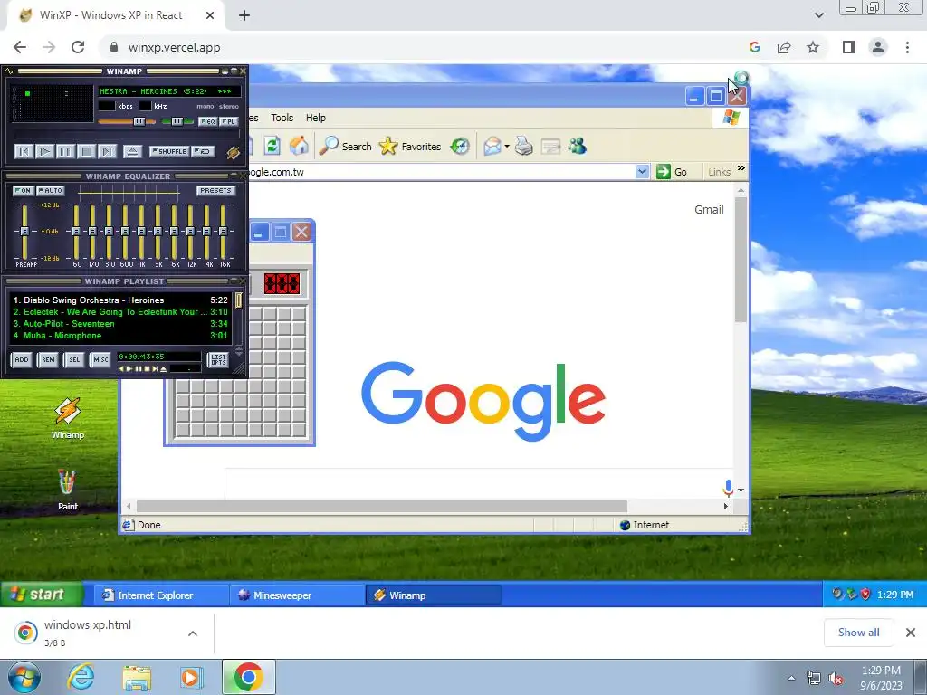The image size is (927, 695).
Task: Click the Winamp lightning bolt logo
Action: (233, 152)
